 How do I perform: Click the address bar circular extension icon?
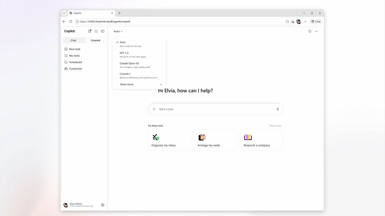point(287,21)
